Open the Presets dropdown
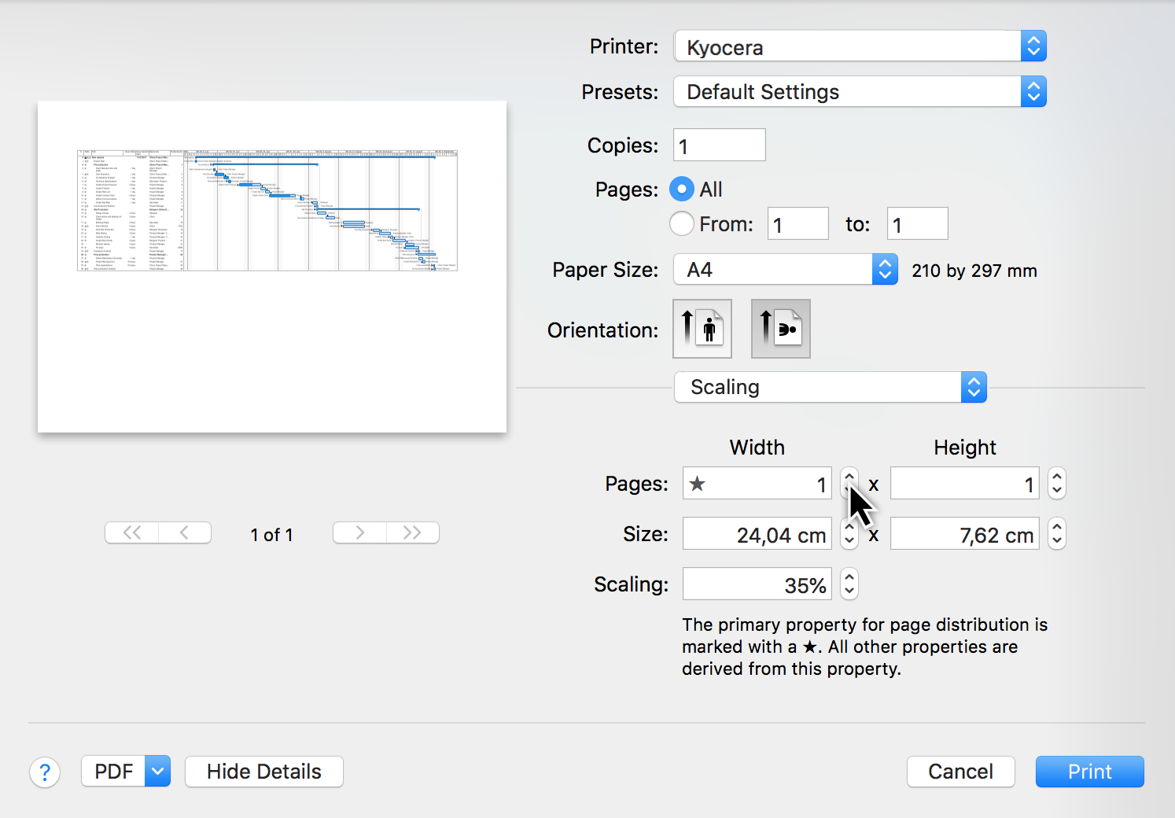This screenshot has width=1175, height=818. click(860, 91)
